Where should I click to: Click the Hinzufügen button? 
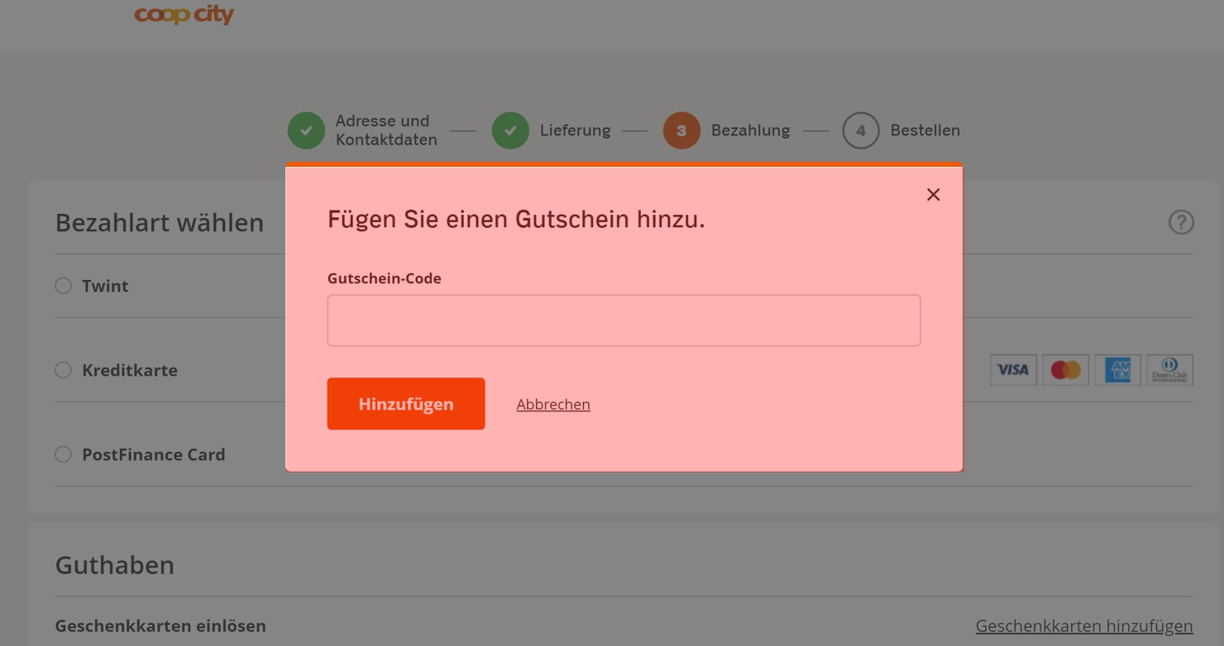[x=406, y=404]
